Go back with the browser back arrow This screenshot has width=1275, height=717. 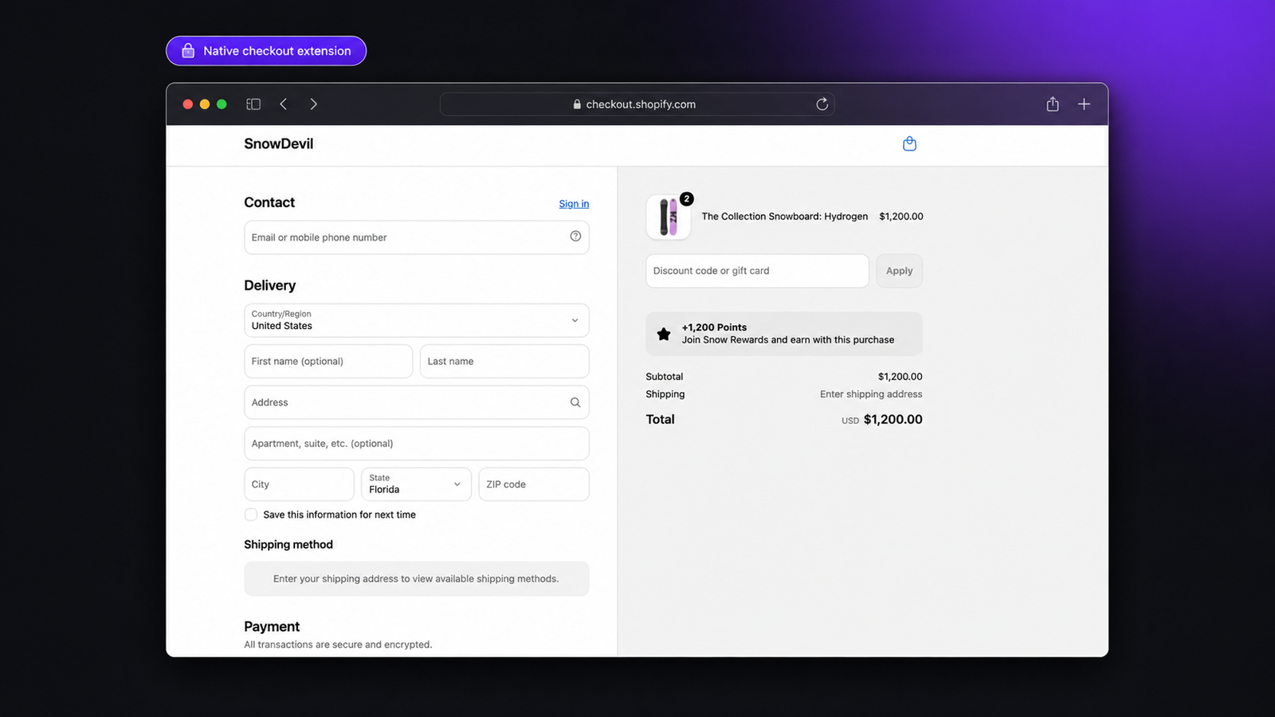(x=283, y=104)
